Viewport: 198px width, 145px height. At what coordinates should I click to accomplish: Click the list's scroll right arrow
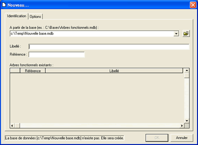pyautogui.click(x=182, y=126)
